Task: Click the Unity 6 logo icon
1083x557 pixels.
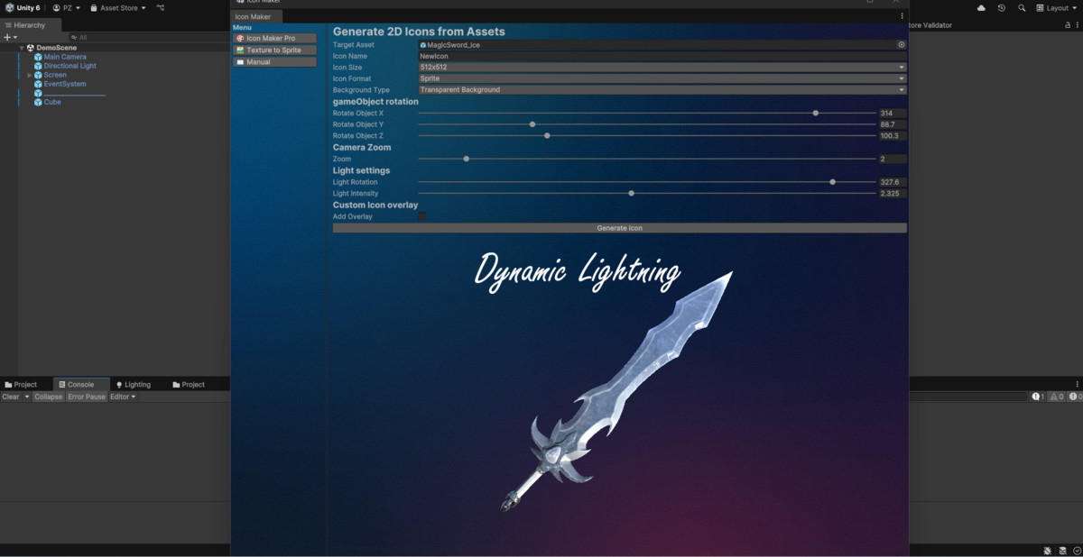Action: (9, 8)
